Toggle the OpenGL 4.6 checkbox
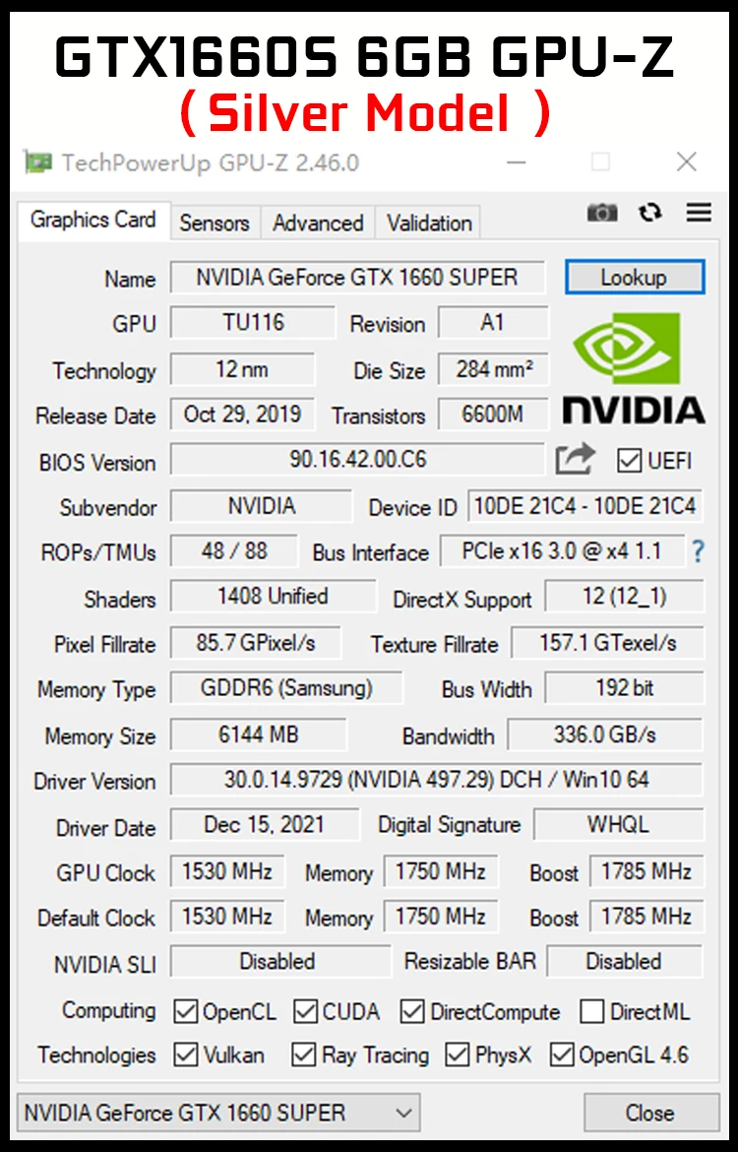The width and height of the screenshot is (738, 1152). 561,1056
